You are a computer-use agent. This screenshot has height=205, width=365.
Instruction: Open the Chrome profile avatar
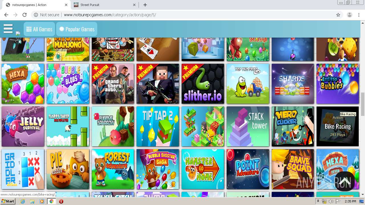click(350, 15)
